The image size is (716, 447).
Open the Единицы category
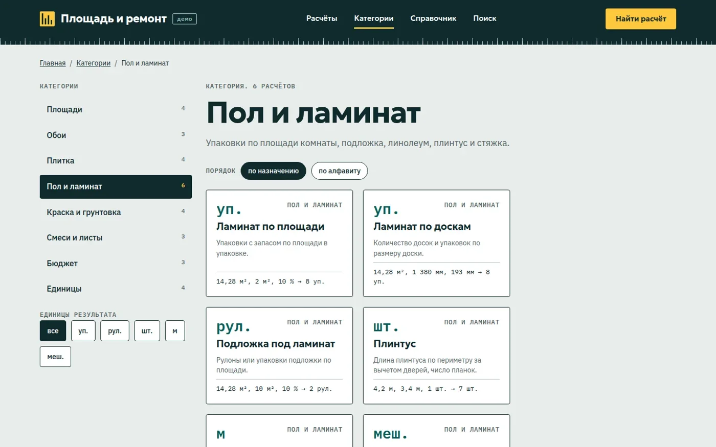coord(116,289)
